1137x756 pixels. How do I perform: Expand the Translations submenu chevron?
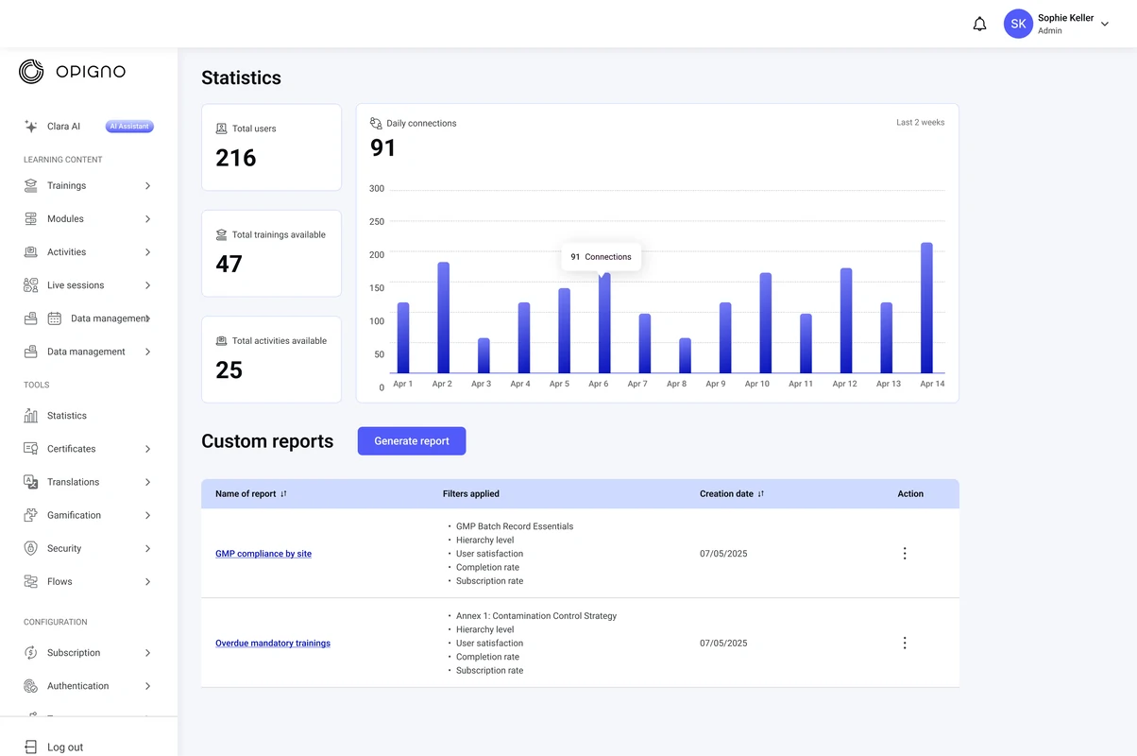coord(147,482)
